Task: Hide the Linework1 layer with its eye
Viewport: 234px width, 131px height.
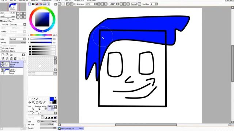Action: tap(2, 63)
